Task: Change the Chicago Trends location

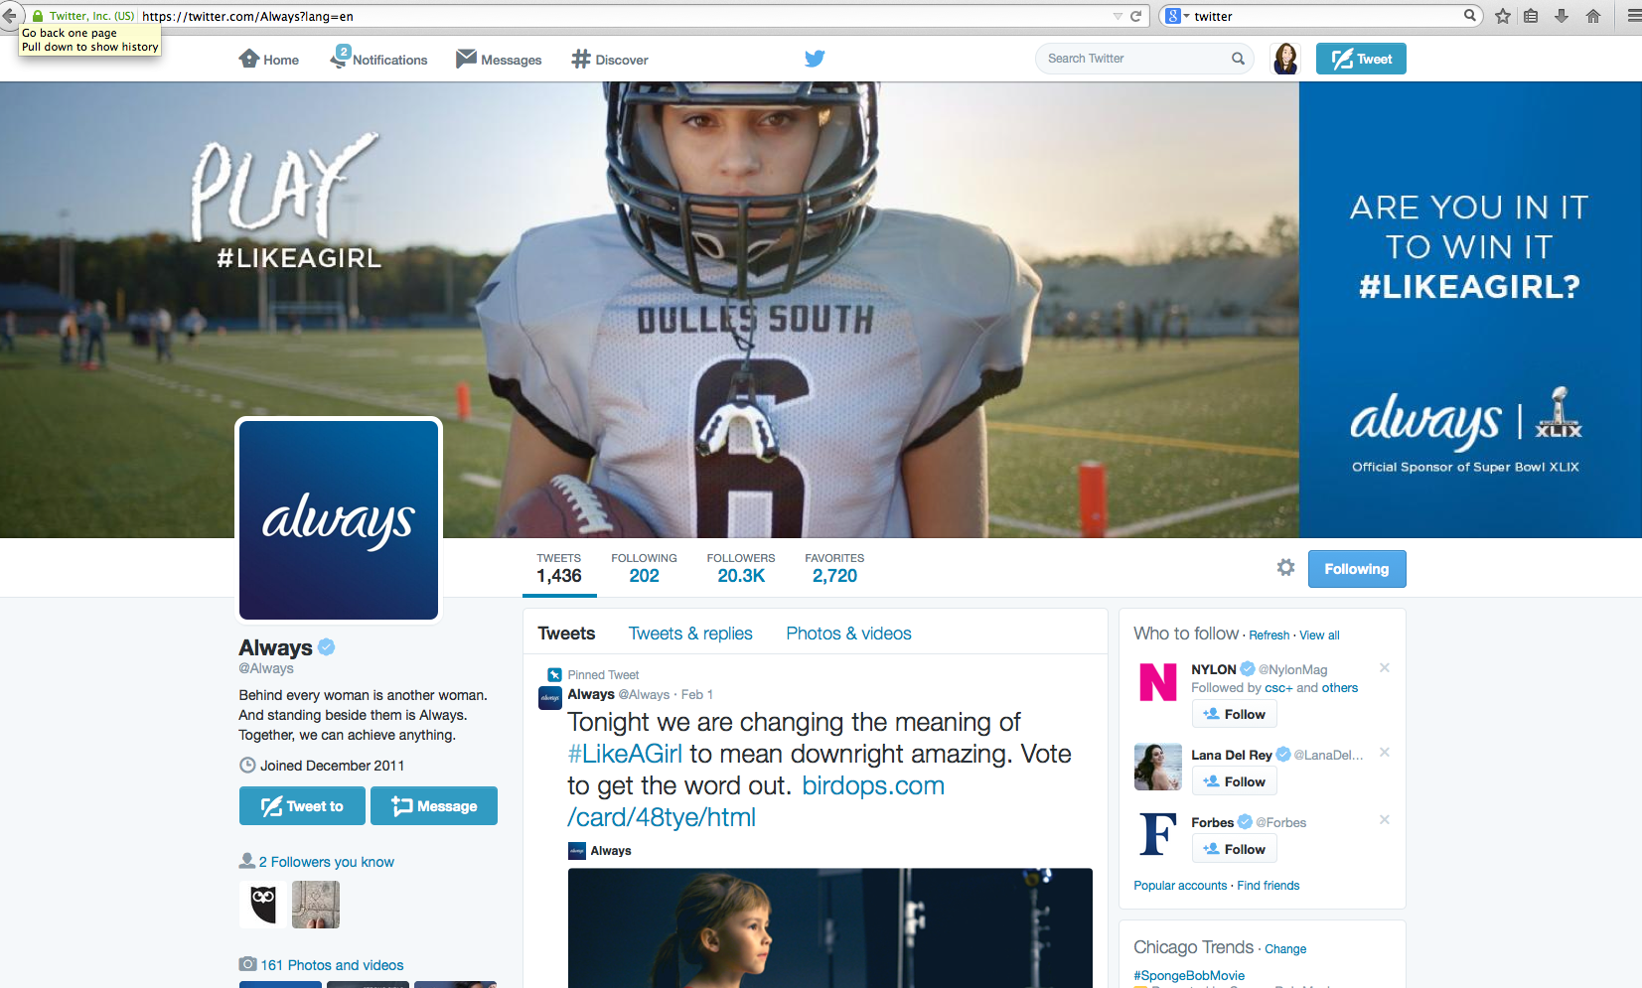Action: [x=1285, y=949]
